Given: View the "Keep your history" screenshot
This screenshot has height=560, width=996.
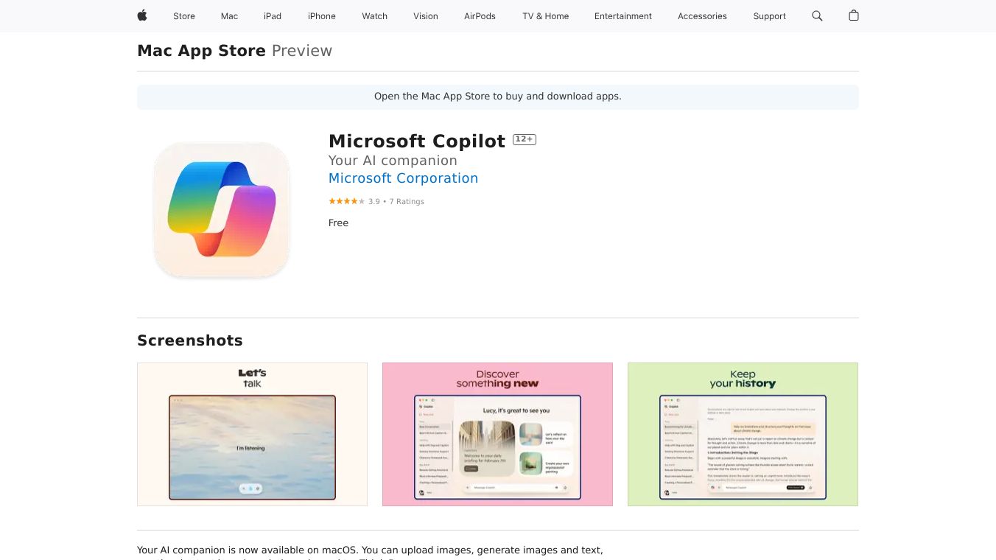Looking at the screenshot, I should point(743,434).
